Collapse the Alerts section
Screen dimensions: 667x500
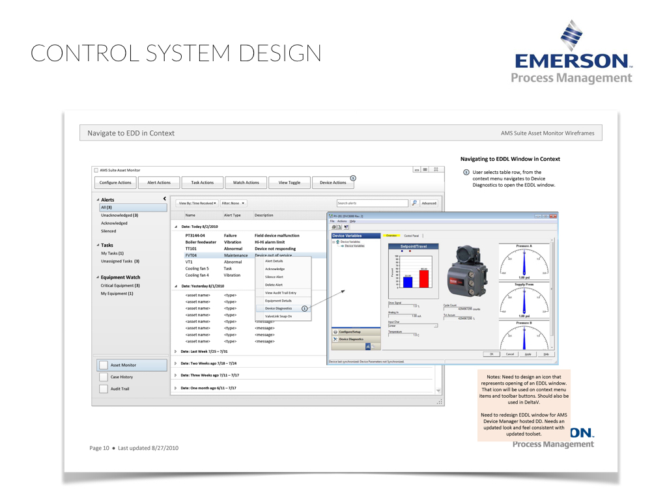pyautogui.click(x=98, y=200)
